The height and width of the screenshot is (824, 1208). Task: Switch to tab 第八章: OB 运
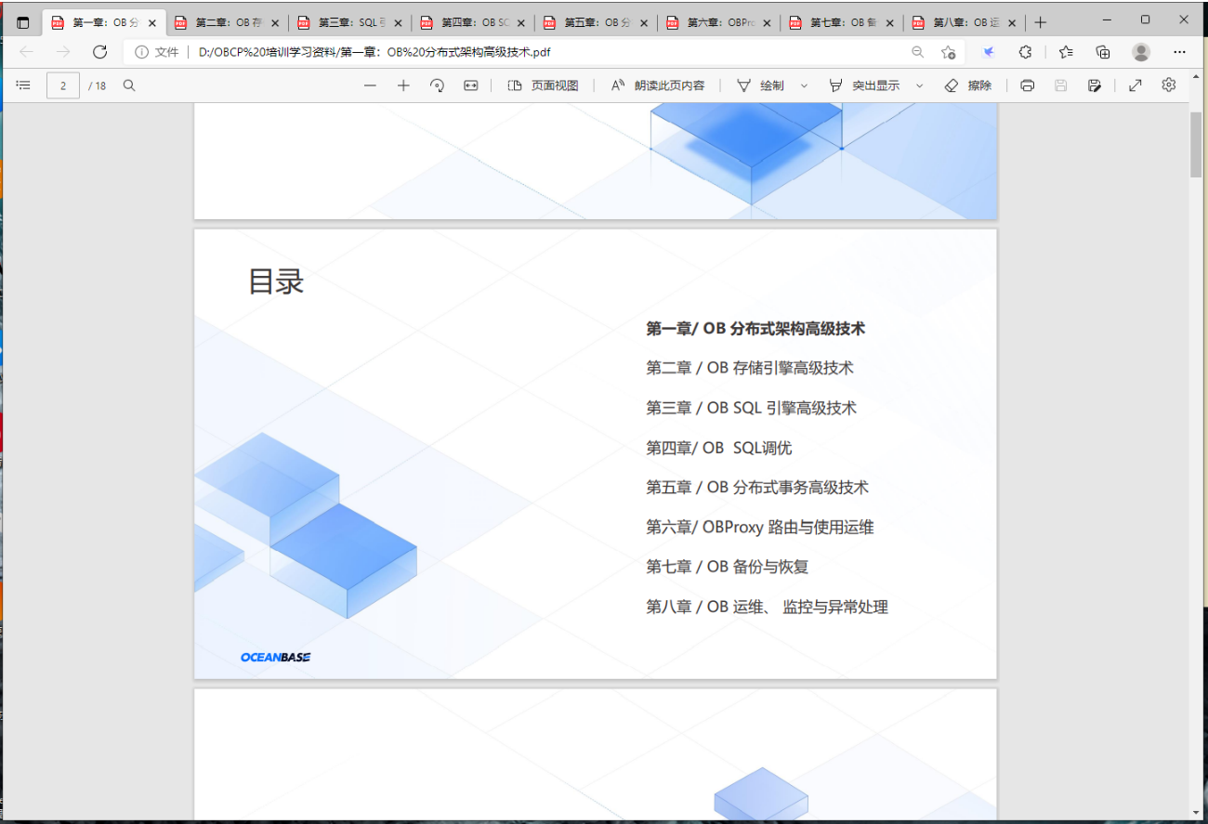tap(965, 23)
